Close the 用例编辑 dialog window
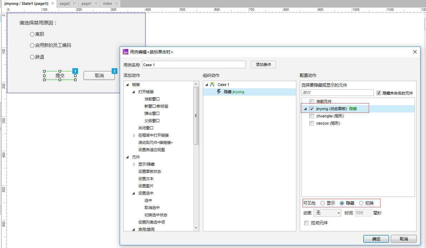The width and height of the screenshot is (426, 248). click(415, 52)
